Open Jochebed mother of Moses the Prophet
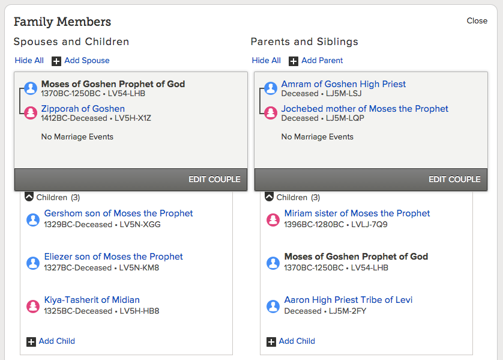Screen dimensions: 503x360 [x=364, y=109]
